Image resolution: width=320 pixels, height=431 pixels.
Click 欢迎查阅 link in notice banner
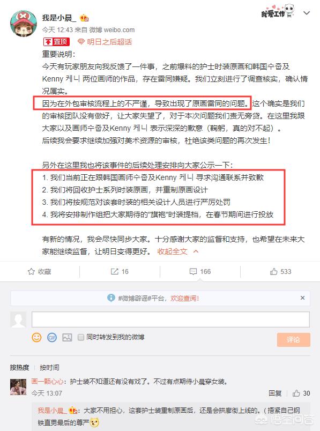184,298
